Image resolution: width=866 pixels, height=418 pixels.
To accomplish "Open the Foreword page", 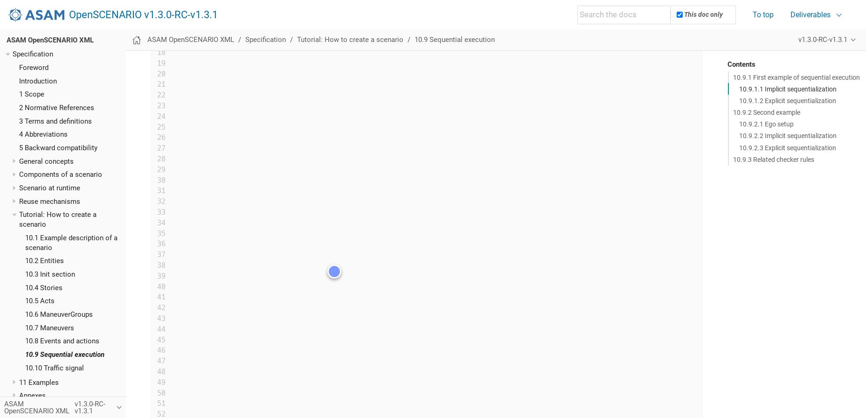I will pos(34,68).
